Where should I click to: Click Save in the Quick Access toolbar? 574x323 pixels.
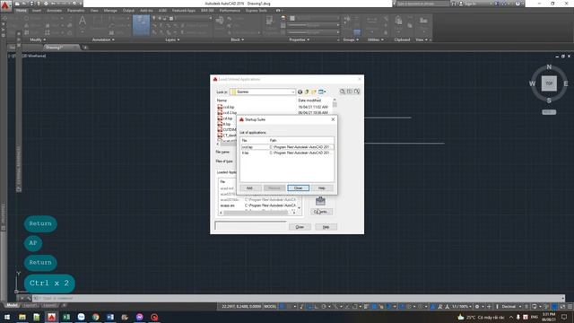[31, 4]
